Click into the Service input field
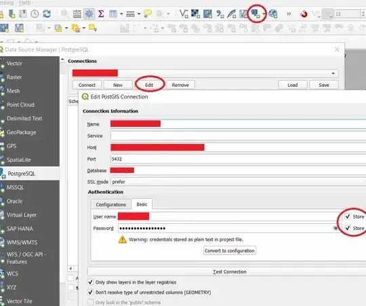Screen dimensions: 366x306 tap(239, 136)
